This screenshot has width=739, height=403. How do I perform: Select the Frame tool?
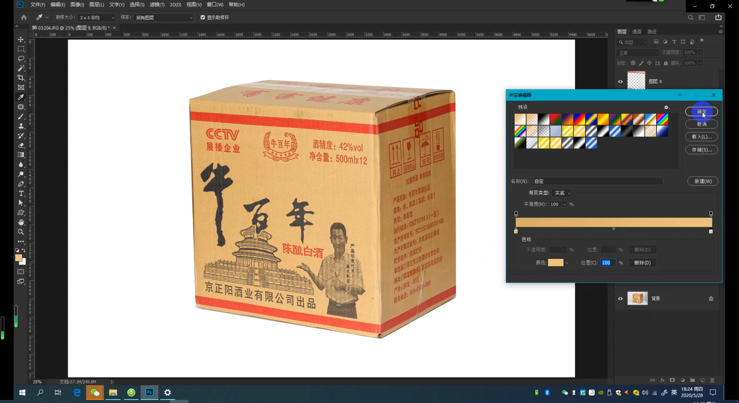[x=21, y=87]
